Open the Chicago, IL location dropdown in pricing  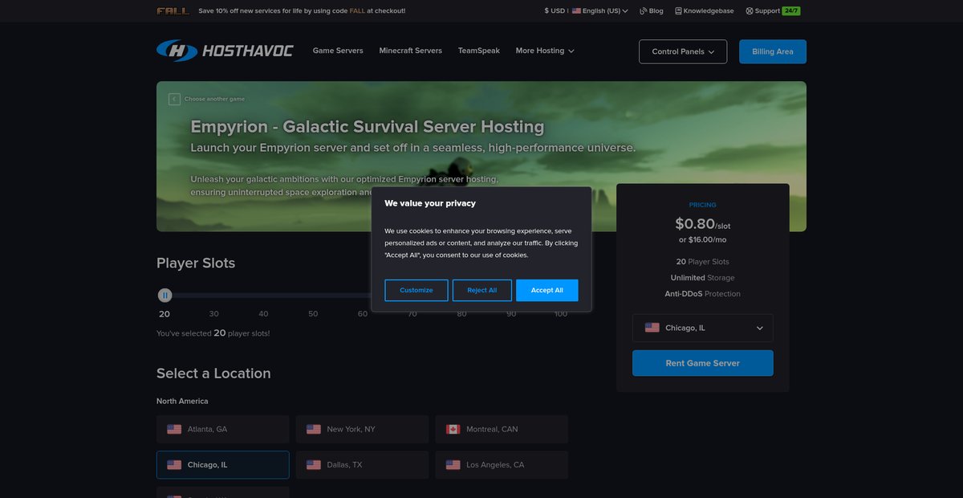point(703,328)
